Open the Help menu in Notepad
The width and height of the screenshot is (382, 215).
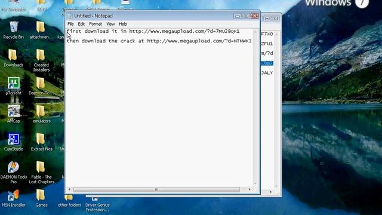123,24
